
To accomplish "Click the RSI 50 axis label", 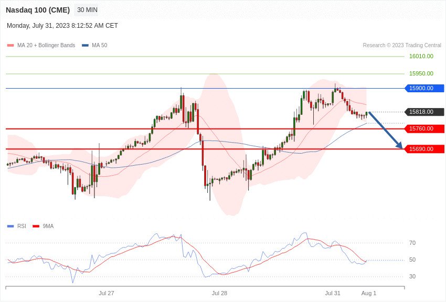I will click(412, 260).
